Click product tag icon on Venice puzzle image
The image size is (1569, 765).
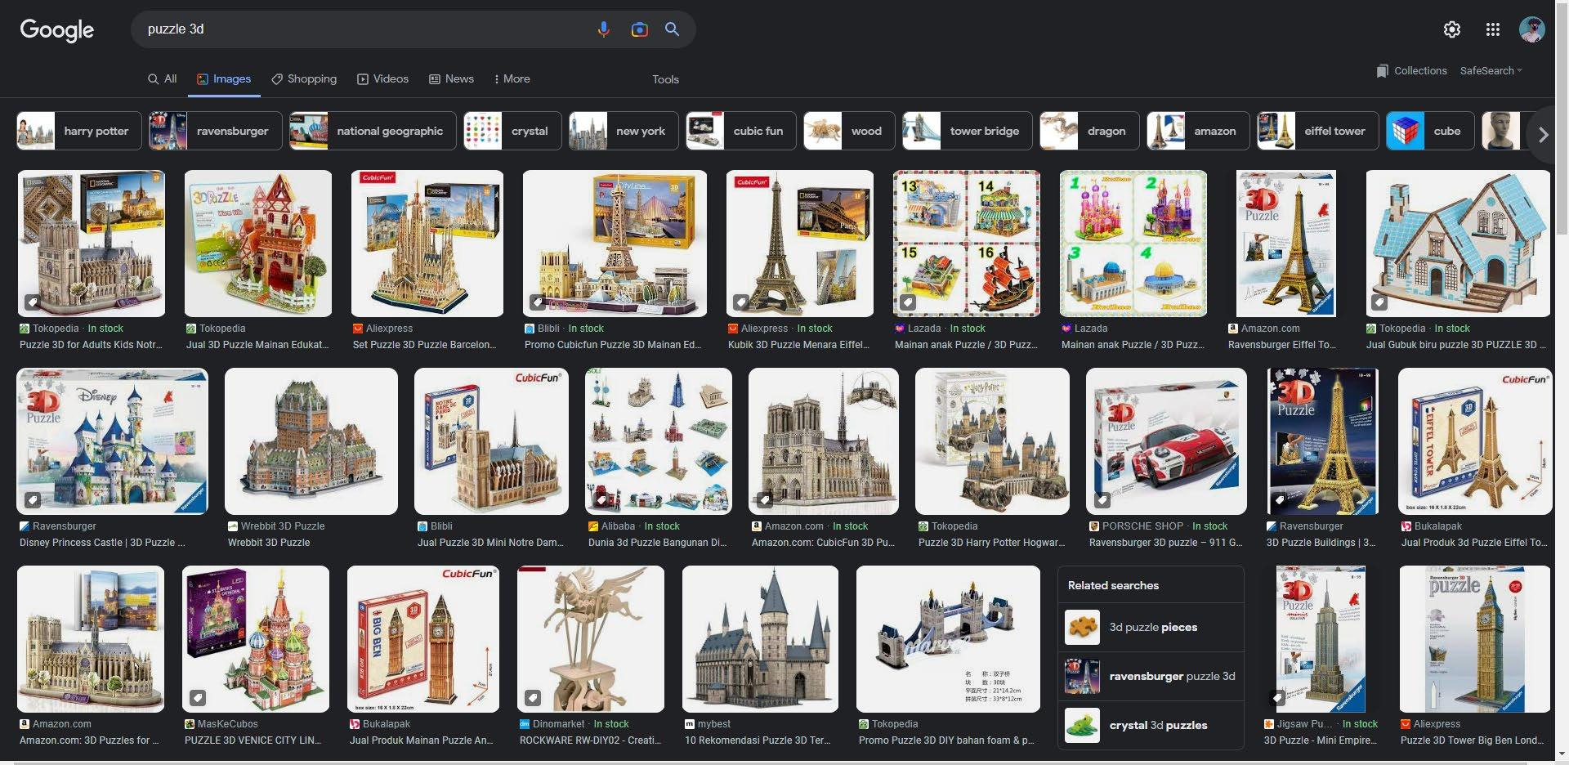point(198,697)
